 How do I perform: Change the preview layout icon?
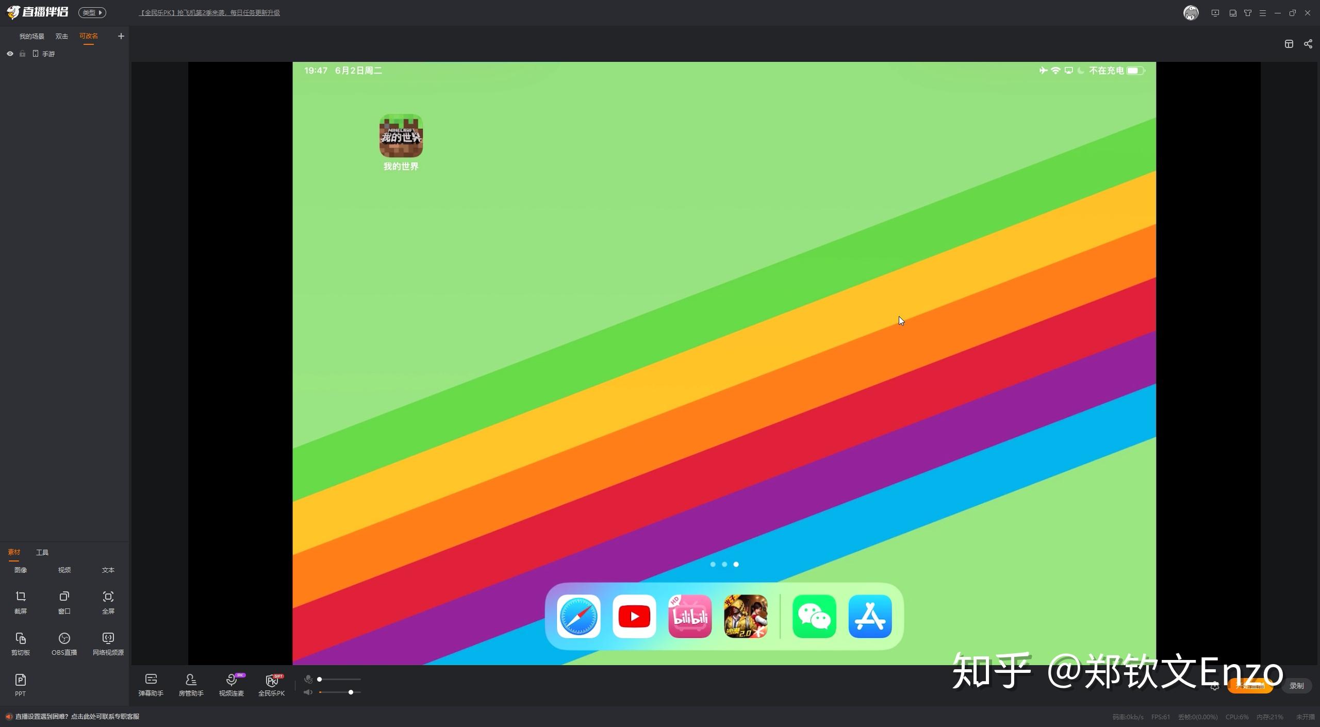1289,44
